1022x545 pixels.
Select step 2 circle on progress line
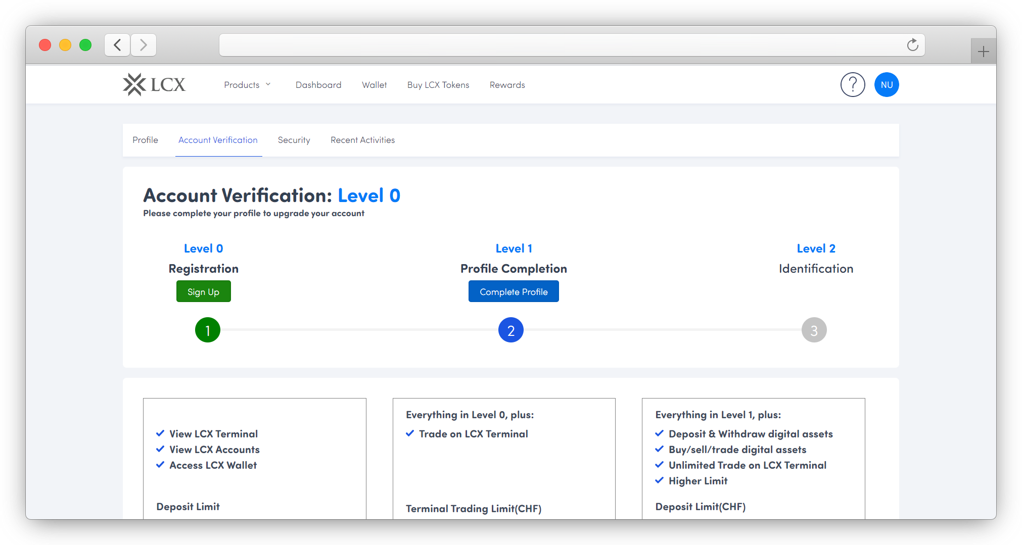point(511,330)
